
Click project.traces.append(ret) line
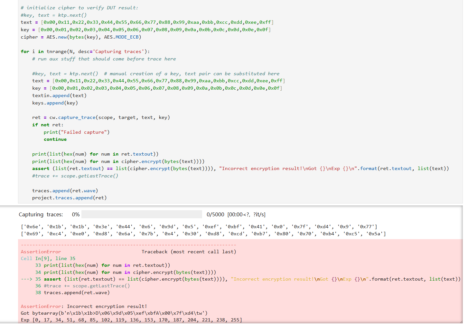tap(69, 198)
